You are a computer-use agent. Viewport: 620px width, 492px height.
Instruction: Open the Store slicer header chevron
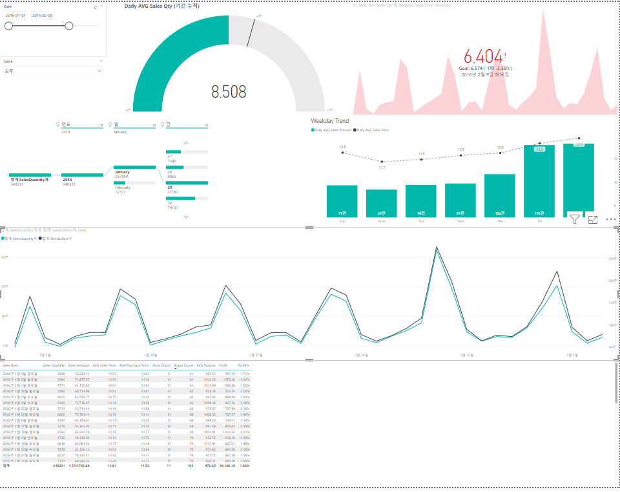(x=101, y=61)
